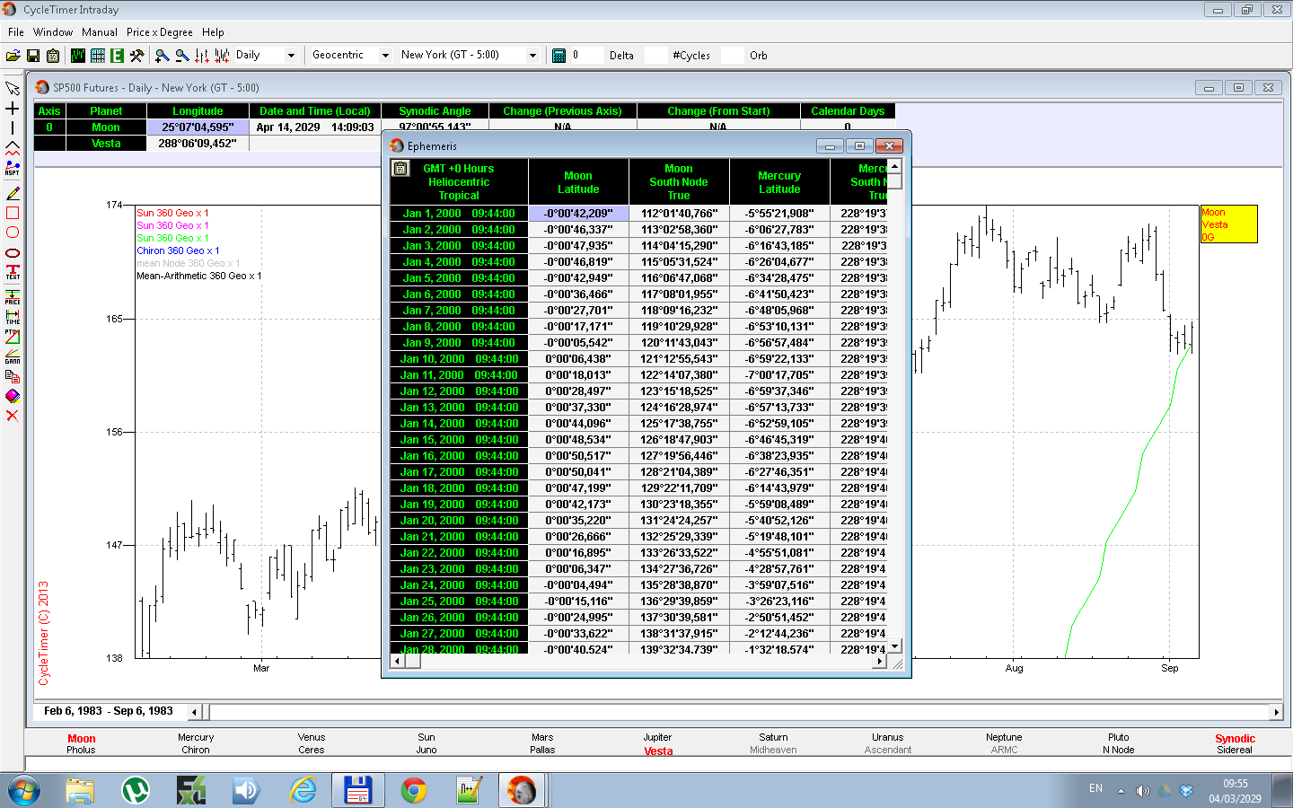This screenshot has width=1293, height=808.
Task: Switch to Sidereal mode
Action: click(1234, 751)
